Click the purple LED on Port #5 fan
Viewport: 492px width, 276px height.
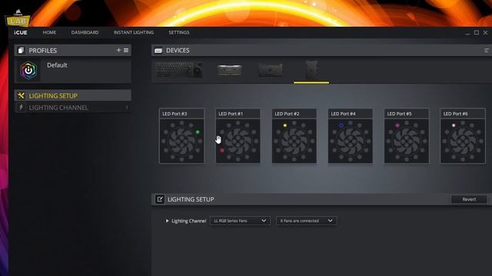pos(397,126)
